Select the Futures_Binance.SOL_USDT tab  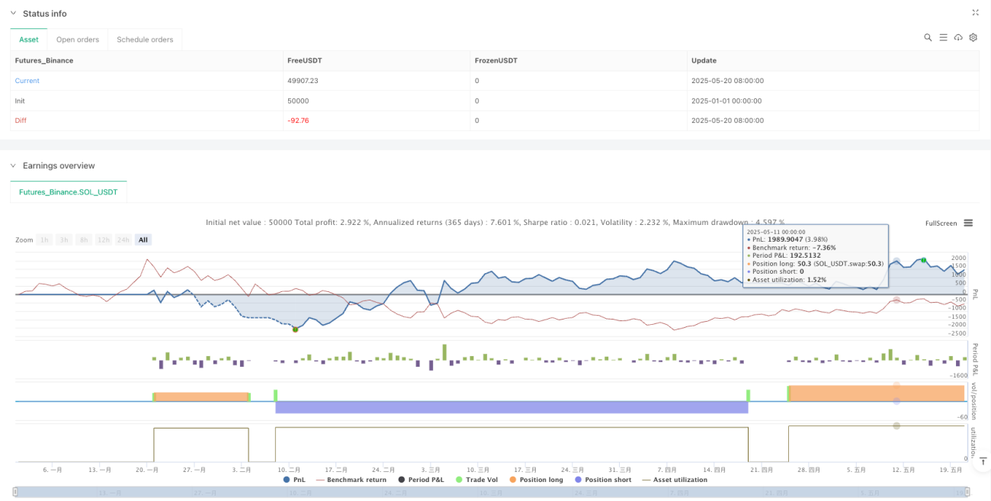(69, 192)
